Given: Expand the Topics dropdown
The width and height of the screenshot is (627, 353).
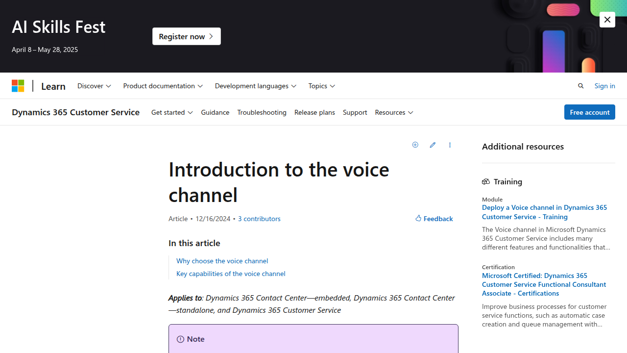Looking at the screenshot, I should coord(322,86).
